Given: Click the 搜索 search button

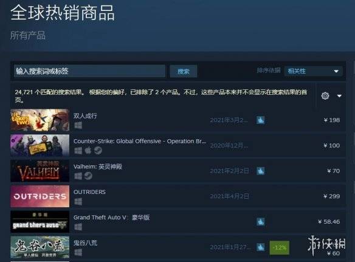Looking at the screenshot, I should click(183, 71).
